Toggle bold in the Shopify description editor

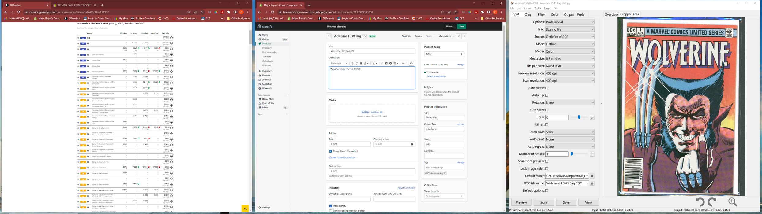click(352, 63)
